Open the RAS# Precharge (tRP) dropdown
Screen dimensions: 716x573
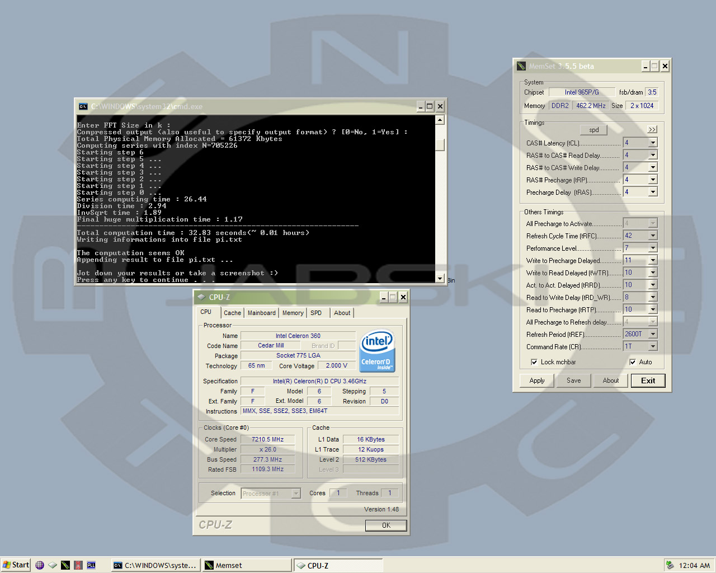653,180
